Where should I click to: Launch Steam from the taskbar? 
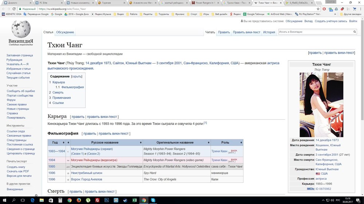click(125, 200)
